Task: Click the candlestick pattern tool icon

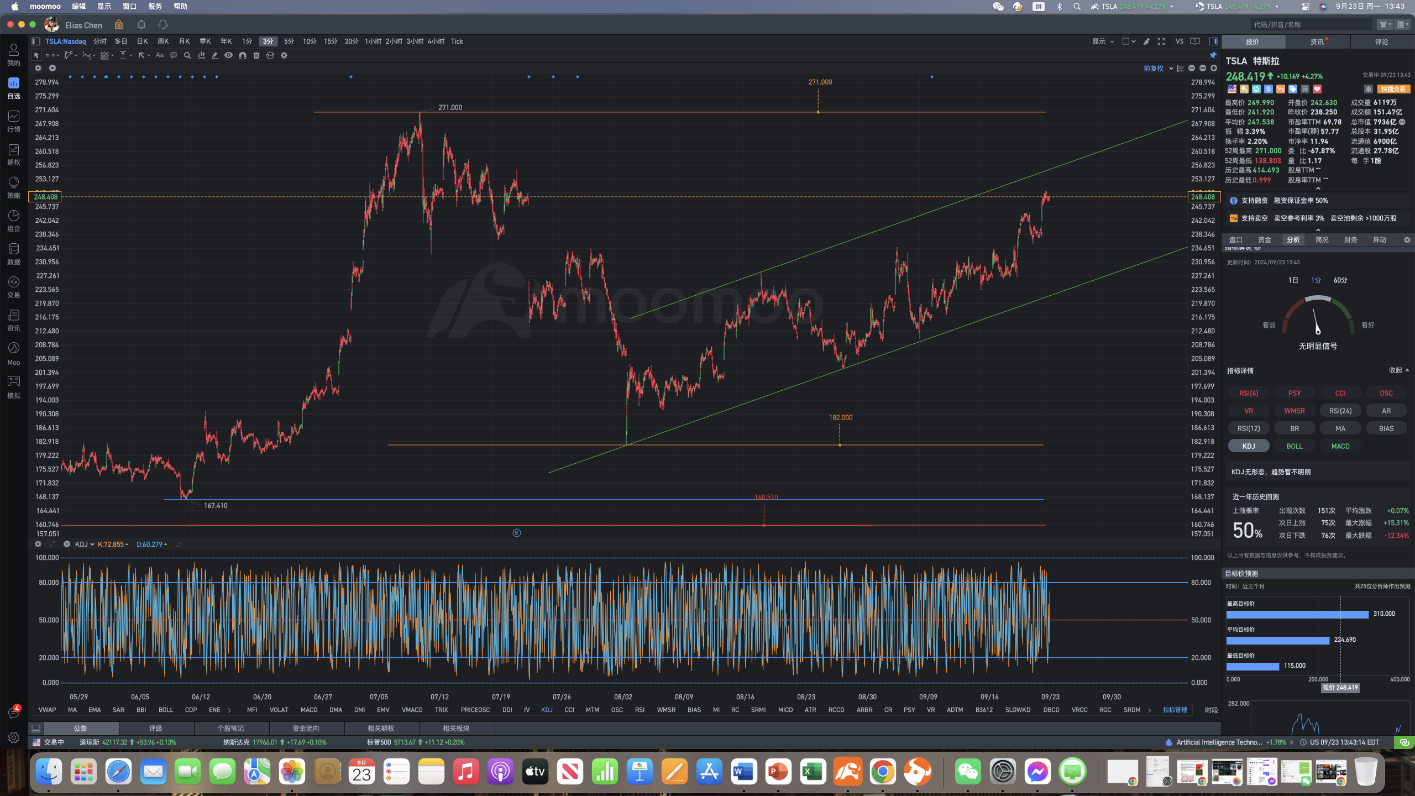Action: (201, 55)
